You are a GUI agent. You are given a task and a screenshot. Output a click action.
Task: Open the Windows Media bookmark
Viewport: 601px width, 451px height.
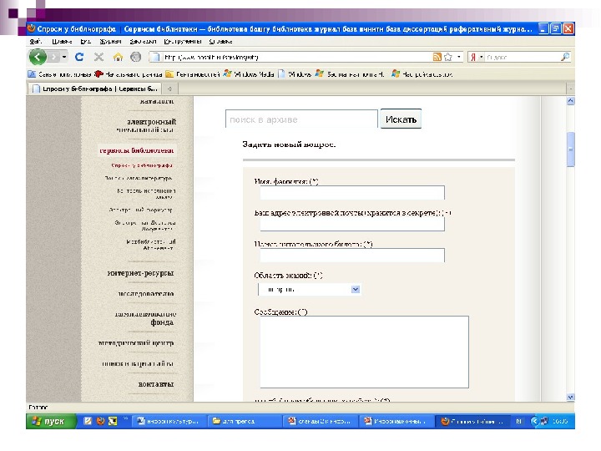(x=249, y=74)
